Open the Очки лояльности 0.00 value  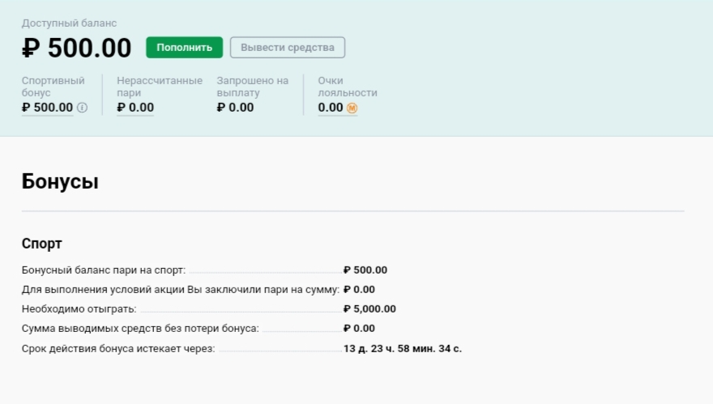tap(331, 108)
